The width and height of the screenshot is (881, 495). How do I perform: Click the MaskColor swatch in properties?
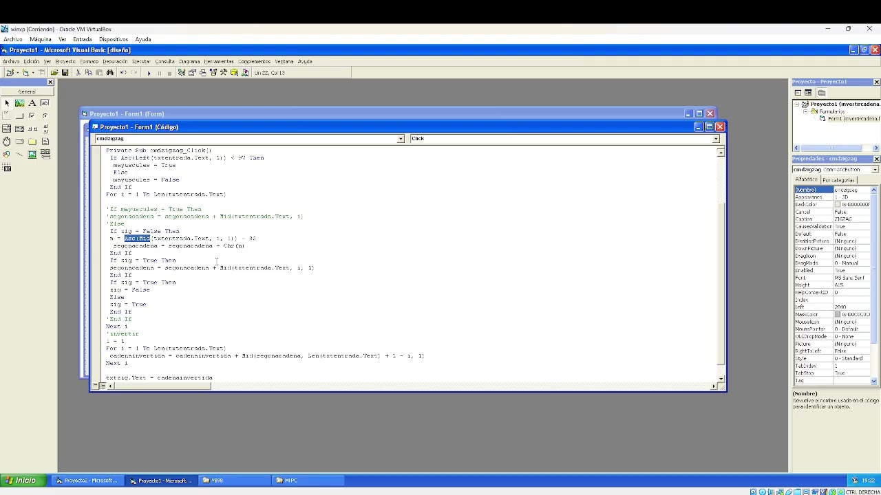pyautogui.click(x=838, y=315)
